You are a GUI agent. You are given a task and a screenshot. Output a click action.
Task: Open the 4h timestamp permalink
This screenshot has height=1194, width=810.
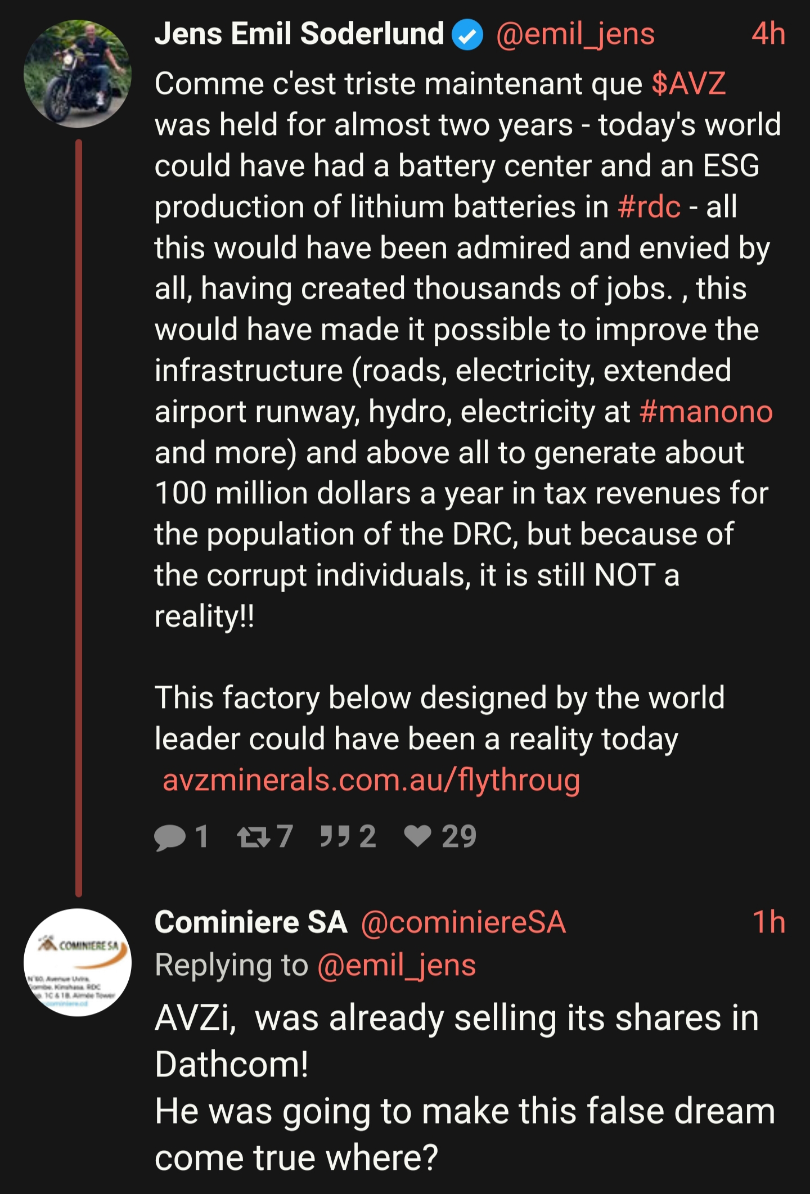[x=768, y=34]
